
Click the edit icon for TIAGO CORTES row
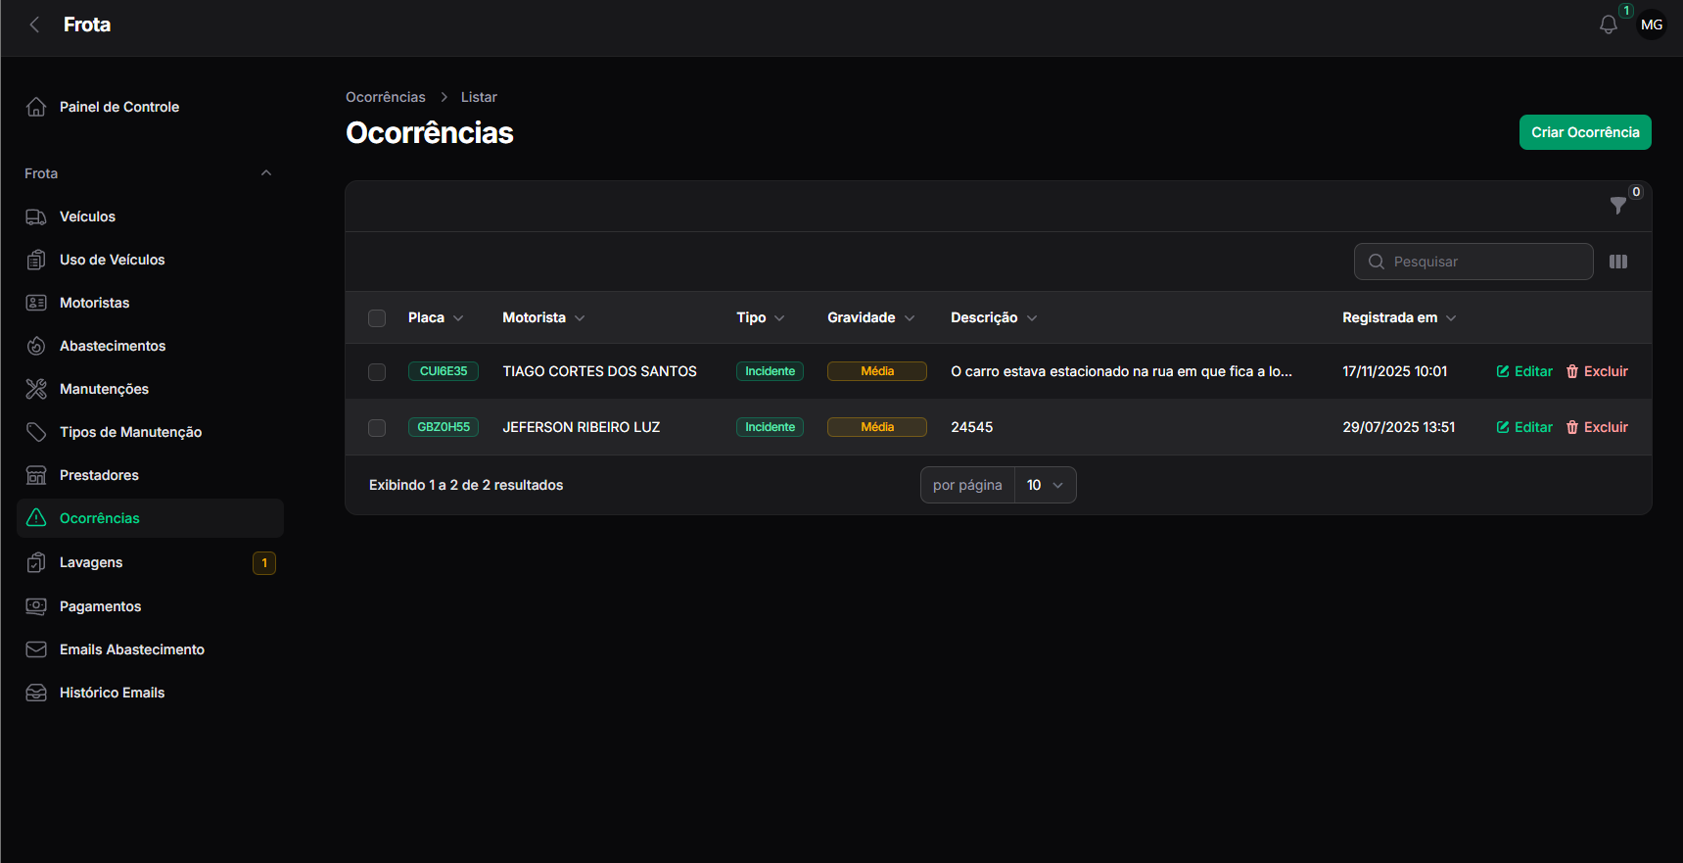1503,371
